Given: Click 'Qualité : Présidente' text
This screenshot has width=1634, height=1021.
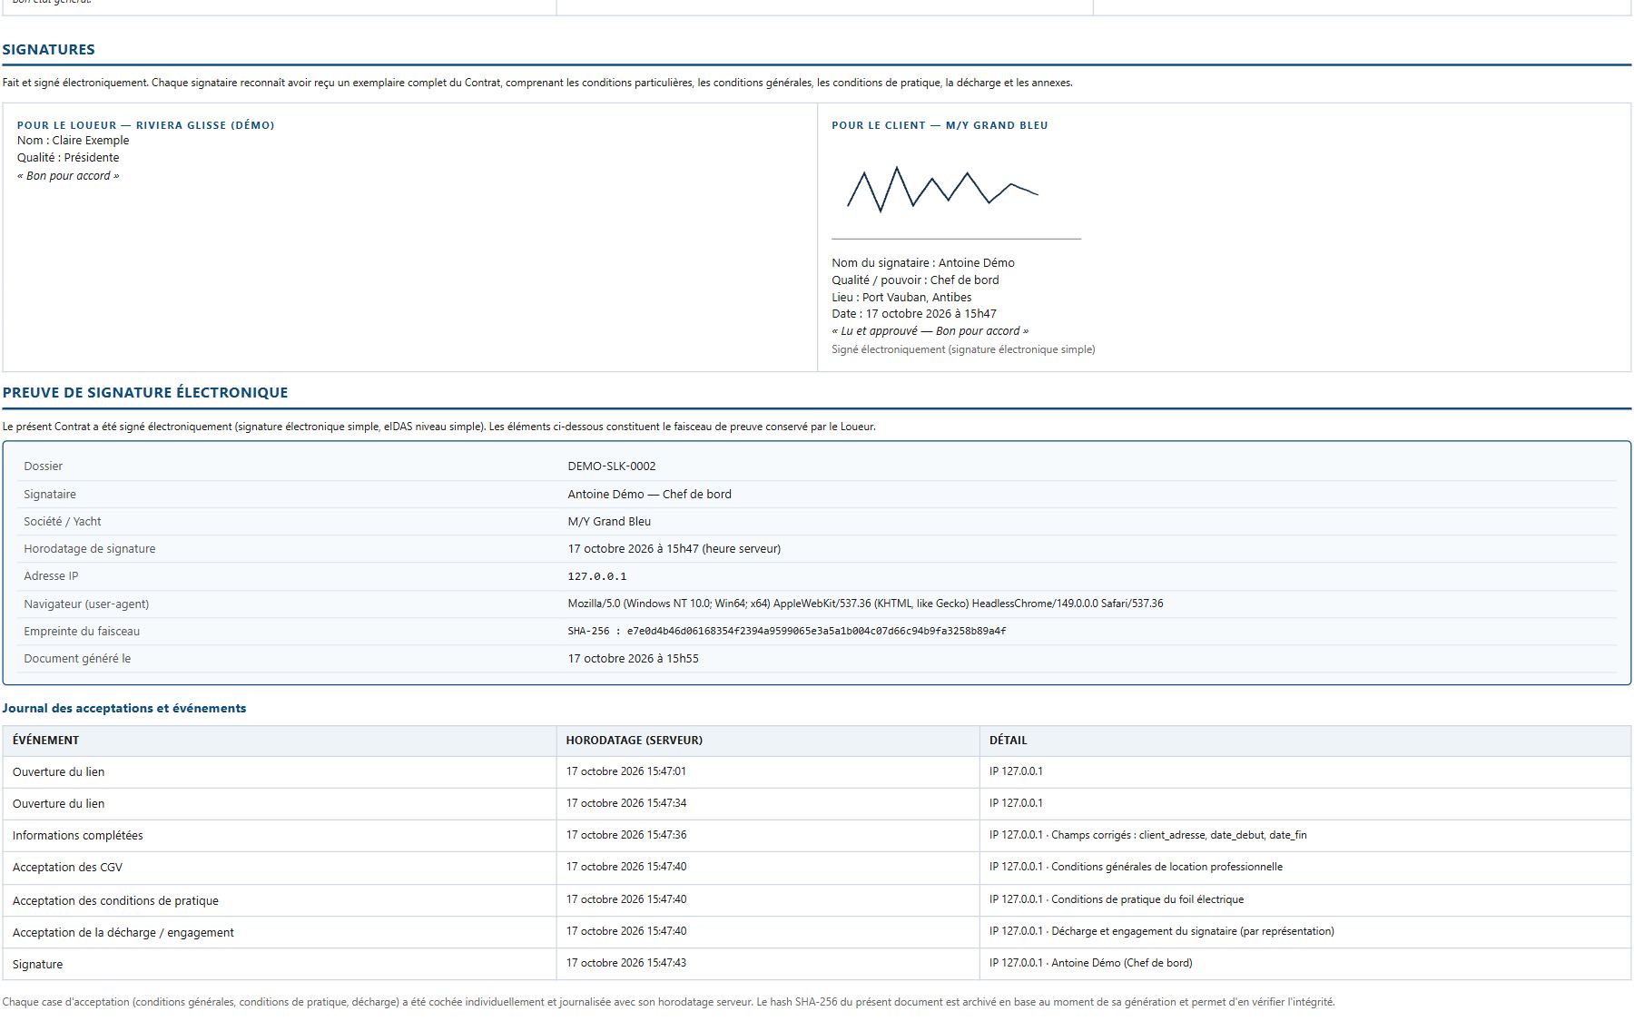Looking at the screenshot, I should [68, 157].
